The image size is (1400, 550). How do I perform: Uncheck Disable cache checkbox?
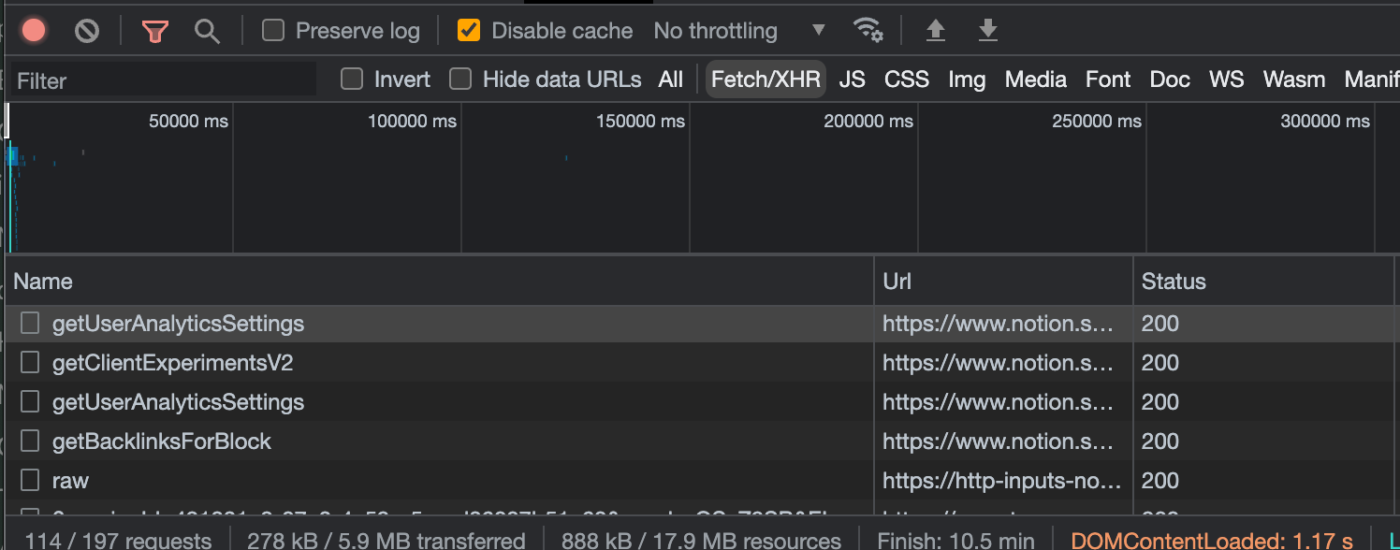(x=469, y=31)
